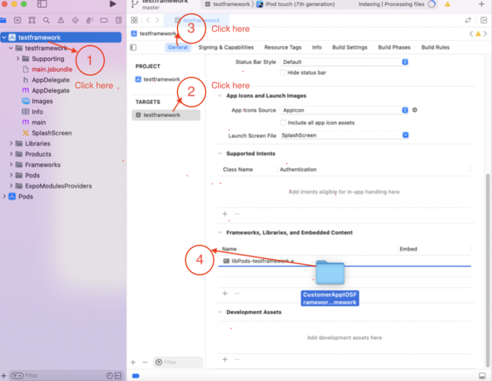
Task: Add an editor pane on the right
Action: point(484,21)
